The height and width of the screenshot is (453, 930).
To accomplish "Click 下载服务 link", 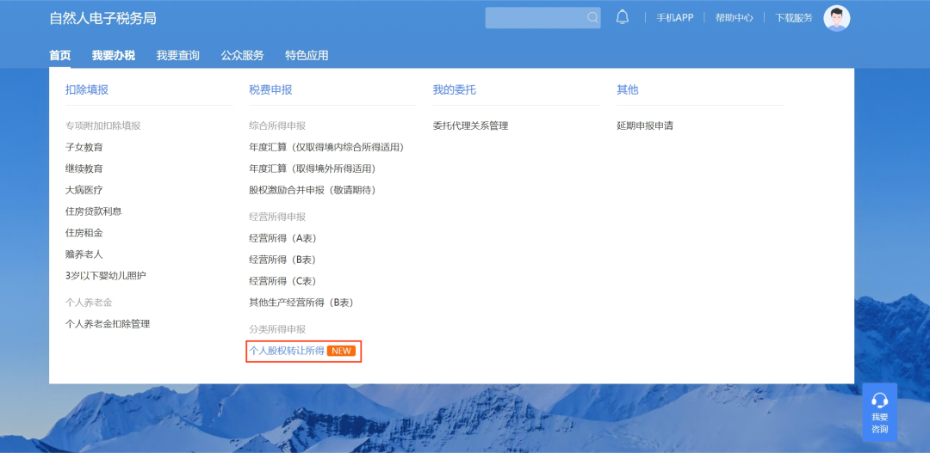I will (x=793, y=18).
